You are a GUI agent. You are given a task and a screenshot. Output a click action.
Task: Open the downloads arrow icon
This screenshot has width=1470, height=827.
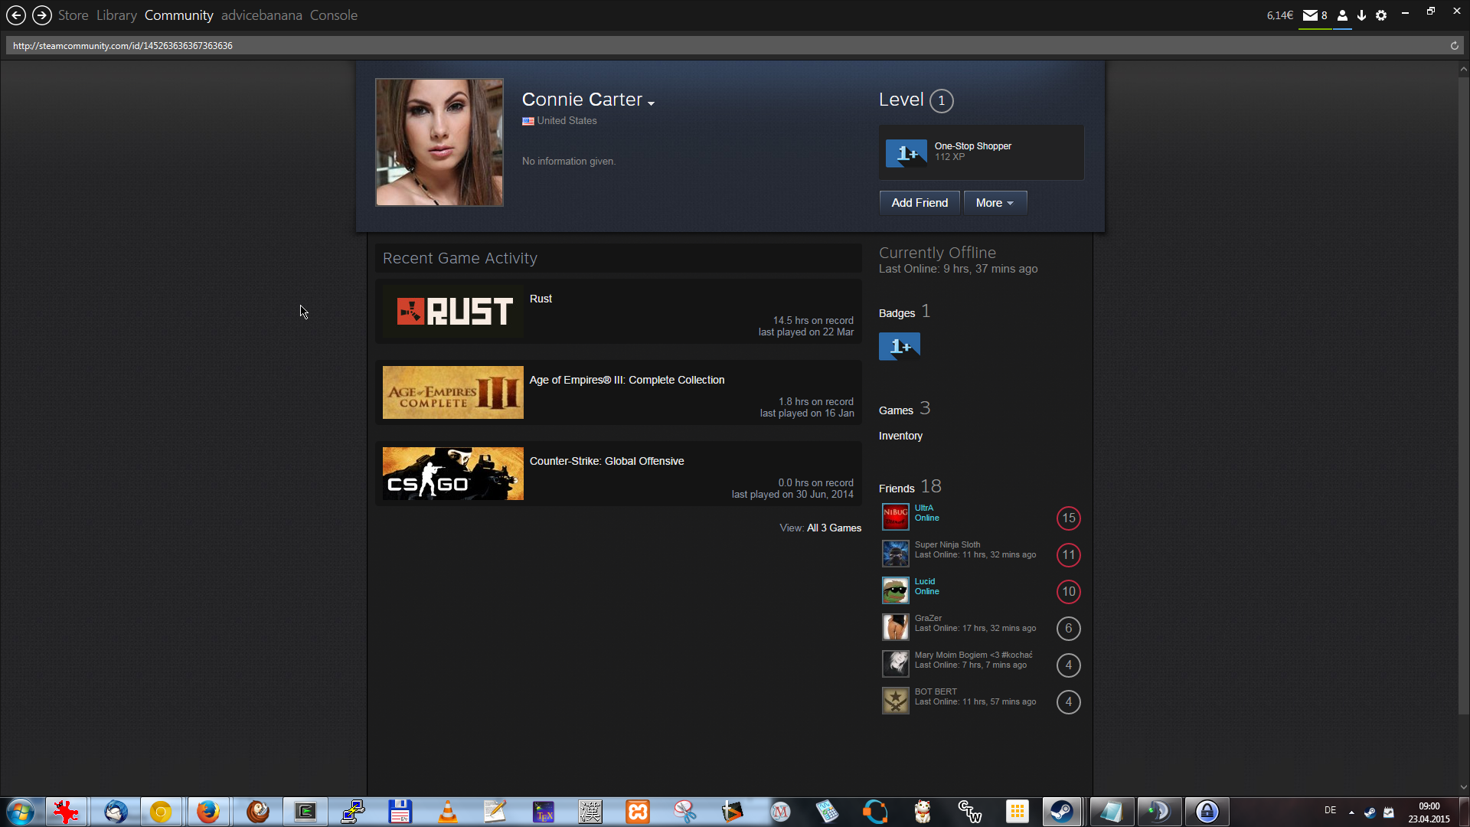click(x=1361, y=15)
